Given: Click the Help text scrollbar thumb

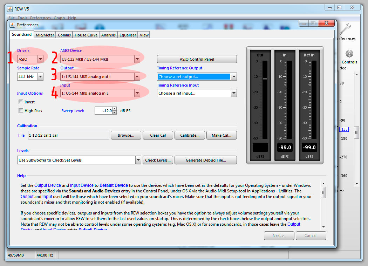Looking at the screenshot, I should [x=323, y=192].
